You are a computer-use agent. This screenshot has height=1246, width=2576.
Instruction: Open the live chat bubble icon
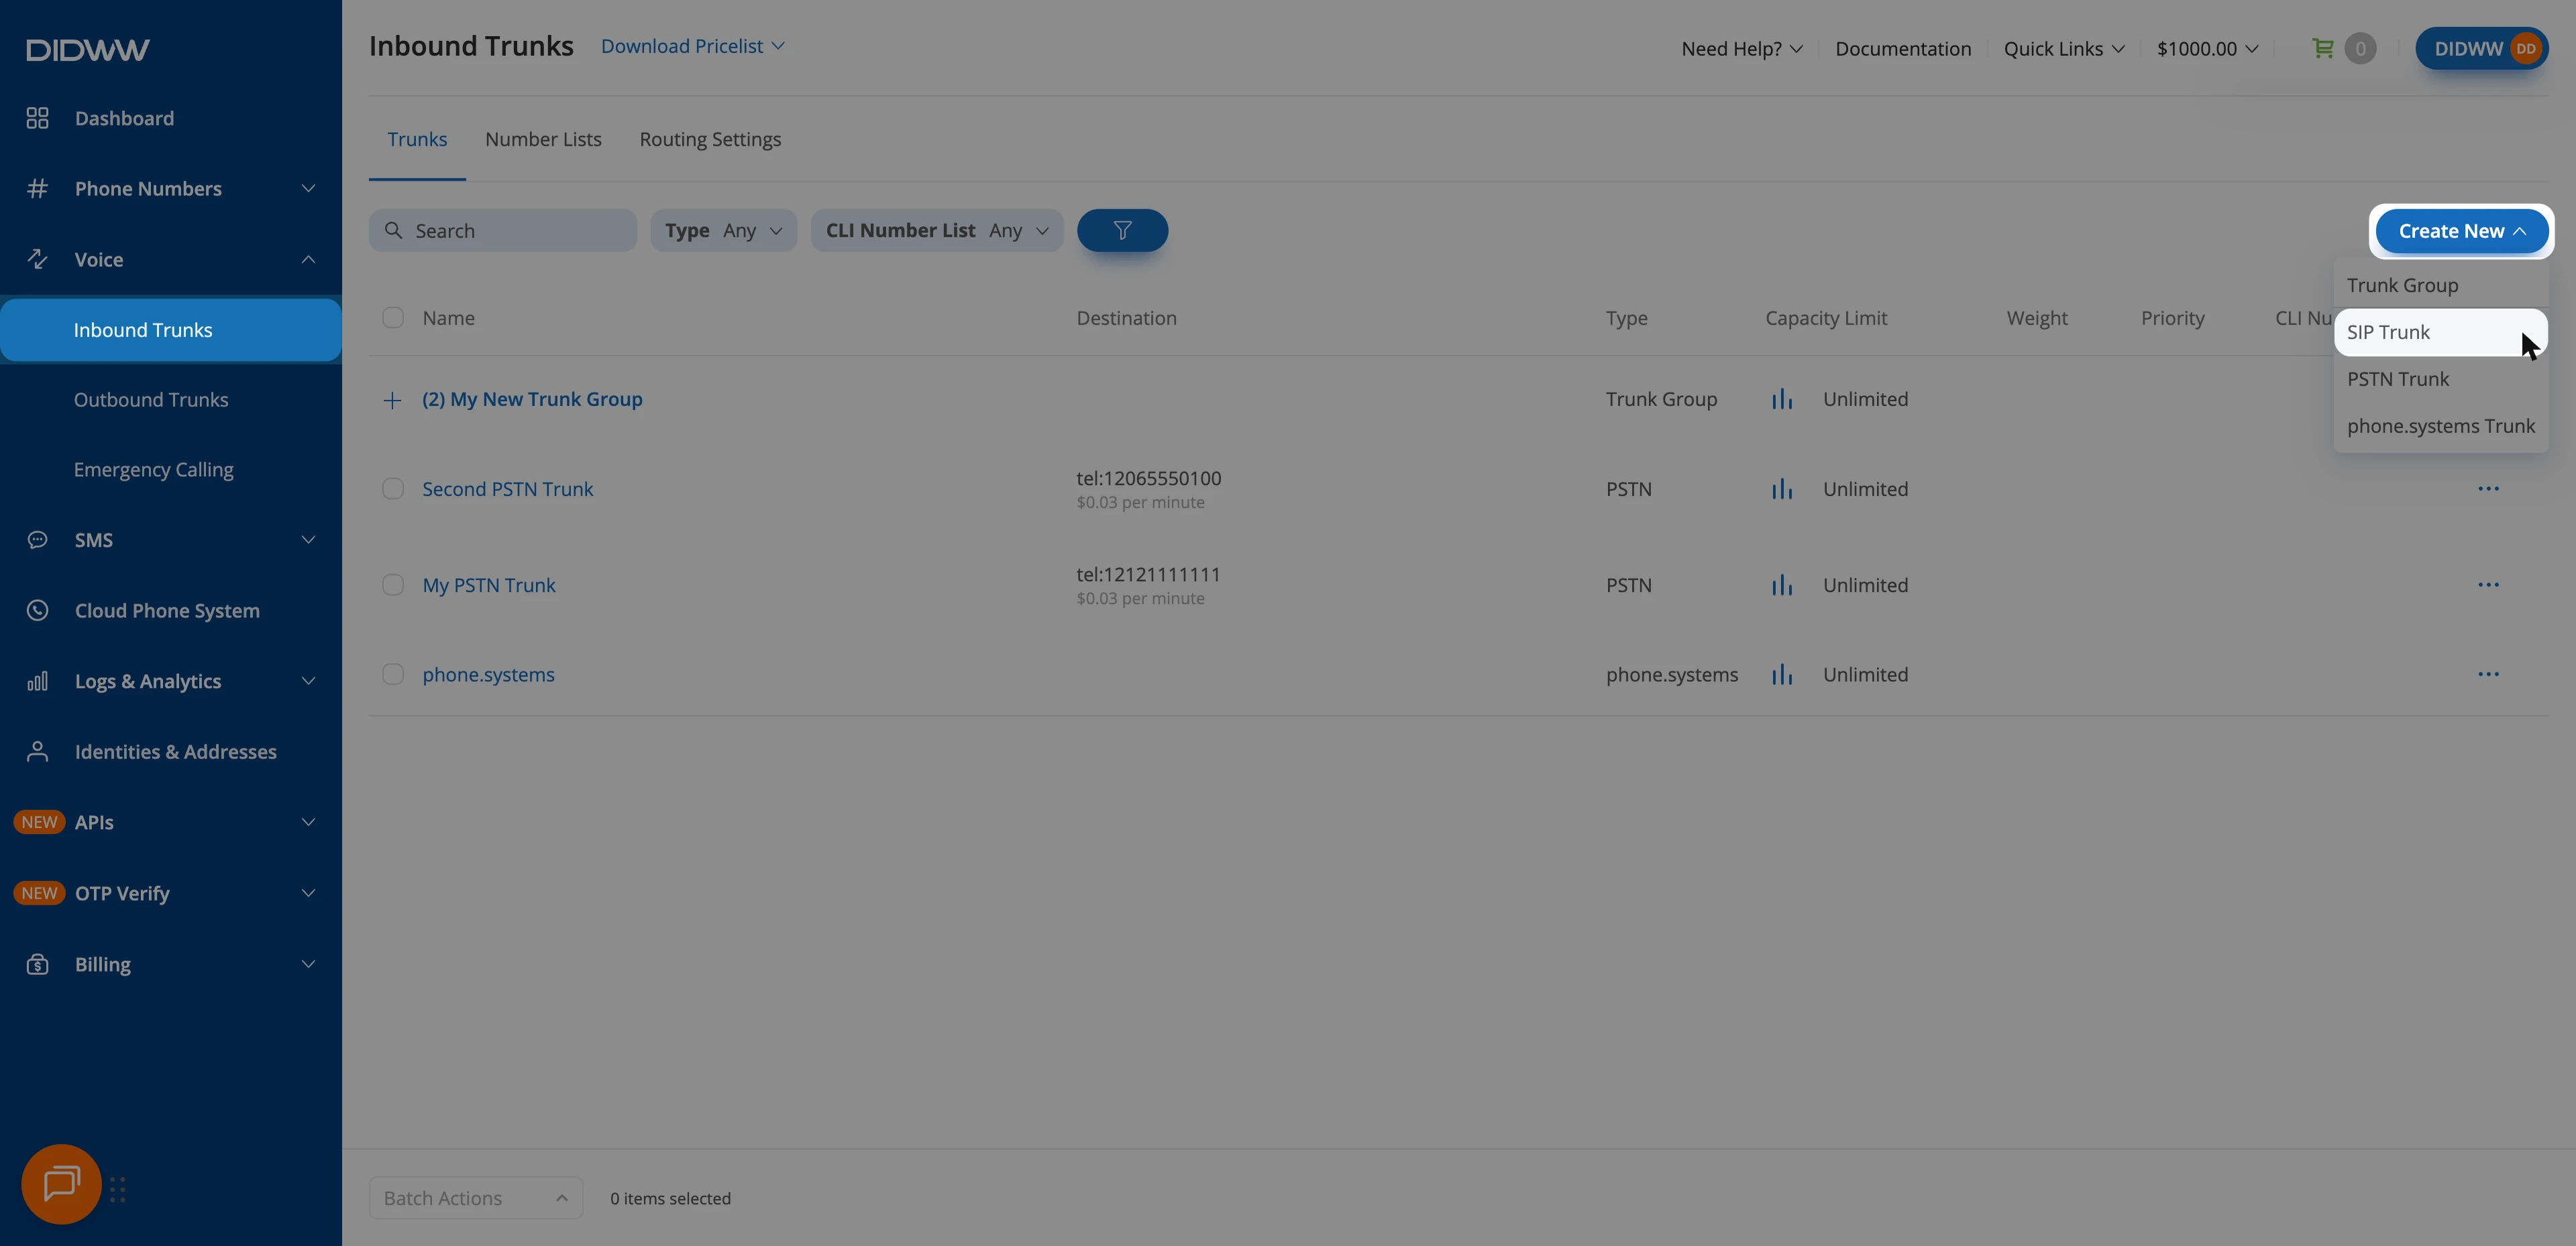pos(61,1183)
